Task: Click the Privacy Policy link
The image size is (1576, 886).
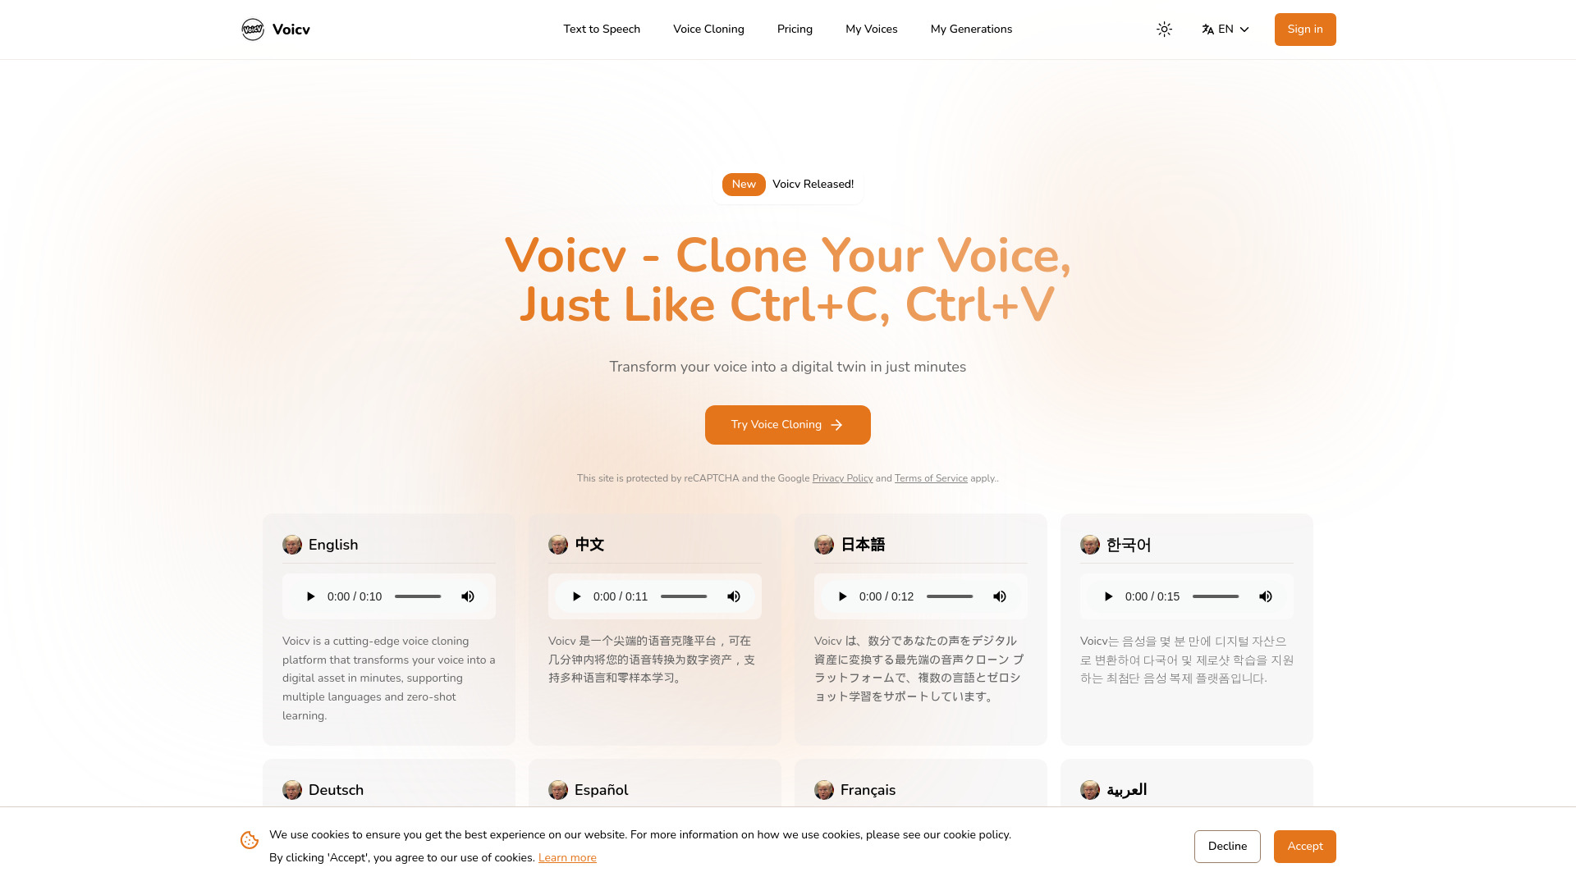Action: tap(842, 478)
